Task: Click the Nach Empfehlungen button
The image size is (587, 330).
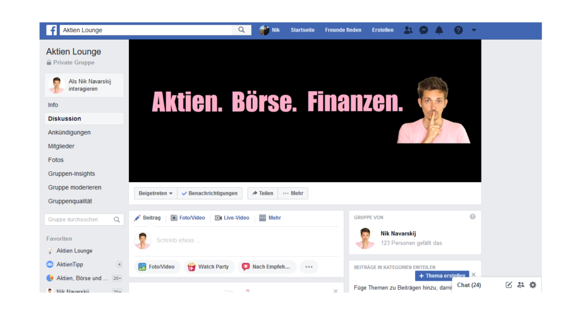Action: (x=267, y=267)
